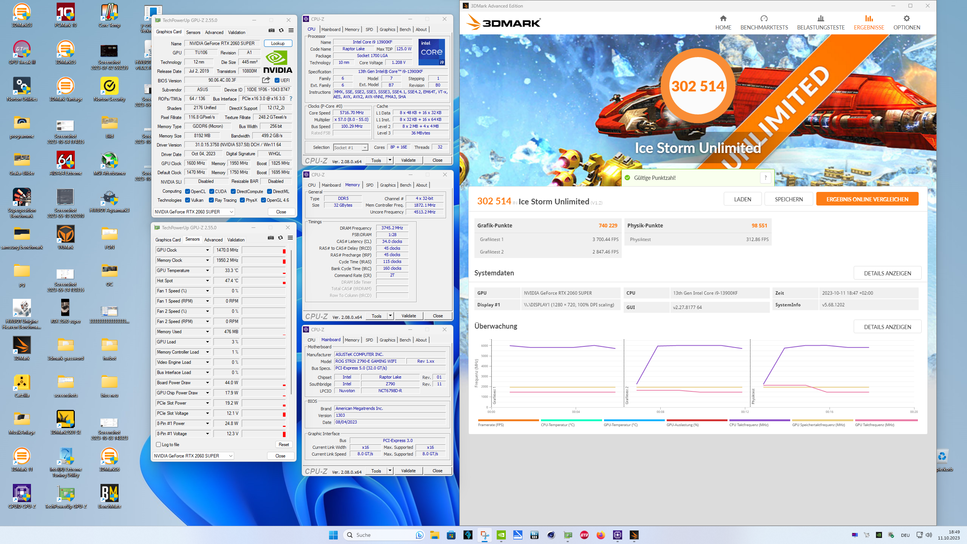Enable Log to file checkbox
The image size is (967, 544).
point(159,445)
